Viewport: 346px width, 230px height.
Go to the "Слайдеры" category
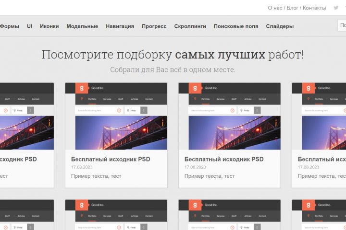pyautogui.click(x=280, y=26)
